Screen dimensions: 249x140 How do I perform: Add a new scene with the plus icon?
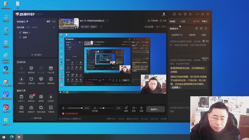[x=54, y=27]
